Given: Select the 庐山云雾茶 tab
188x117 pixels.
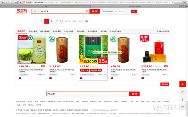Looking at the screenshot, I should (33, 31).
